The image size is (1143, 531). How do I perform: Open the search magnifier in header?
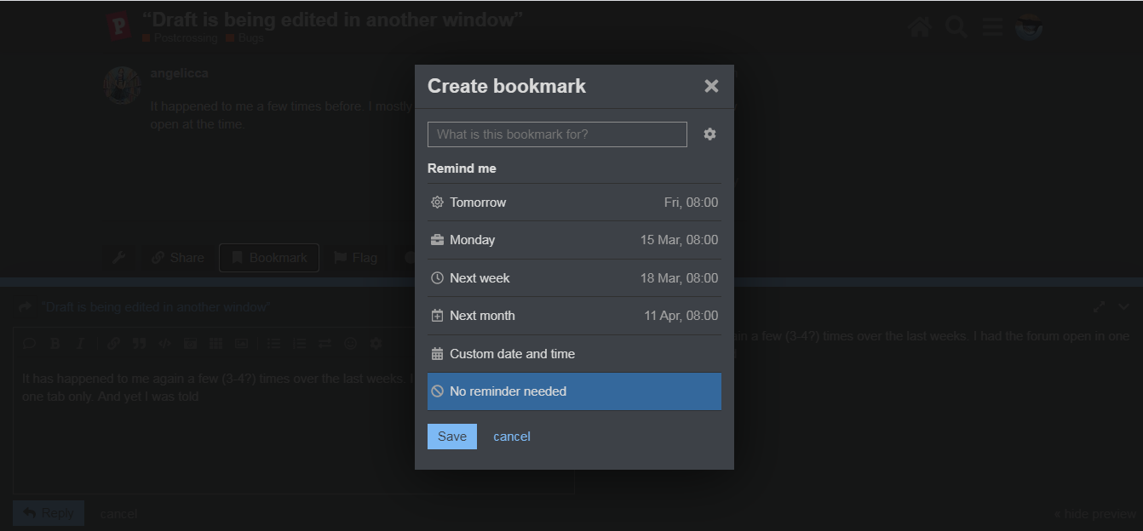956,27
